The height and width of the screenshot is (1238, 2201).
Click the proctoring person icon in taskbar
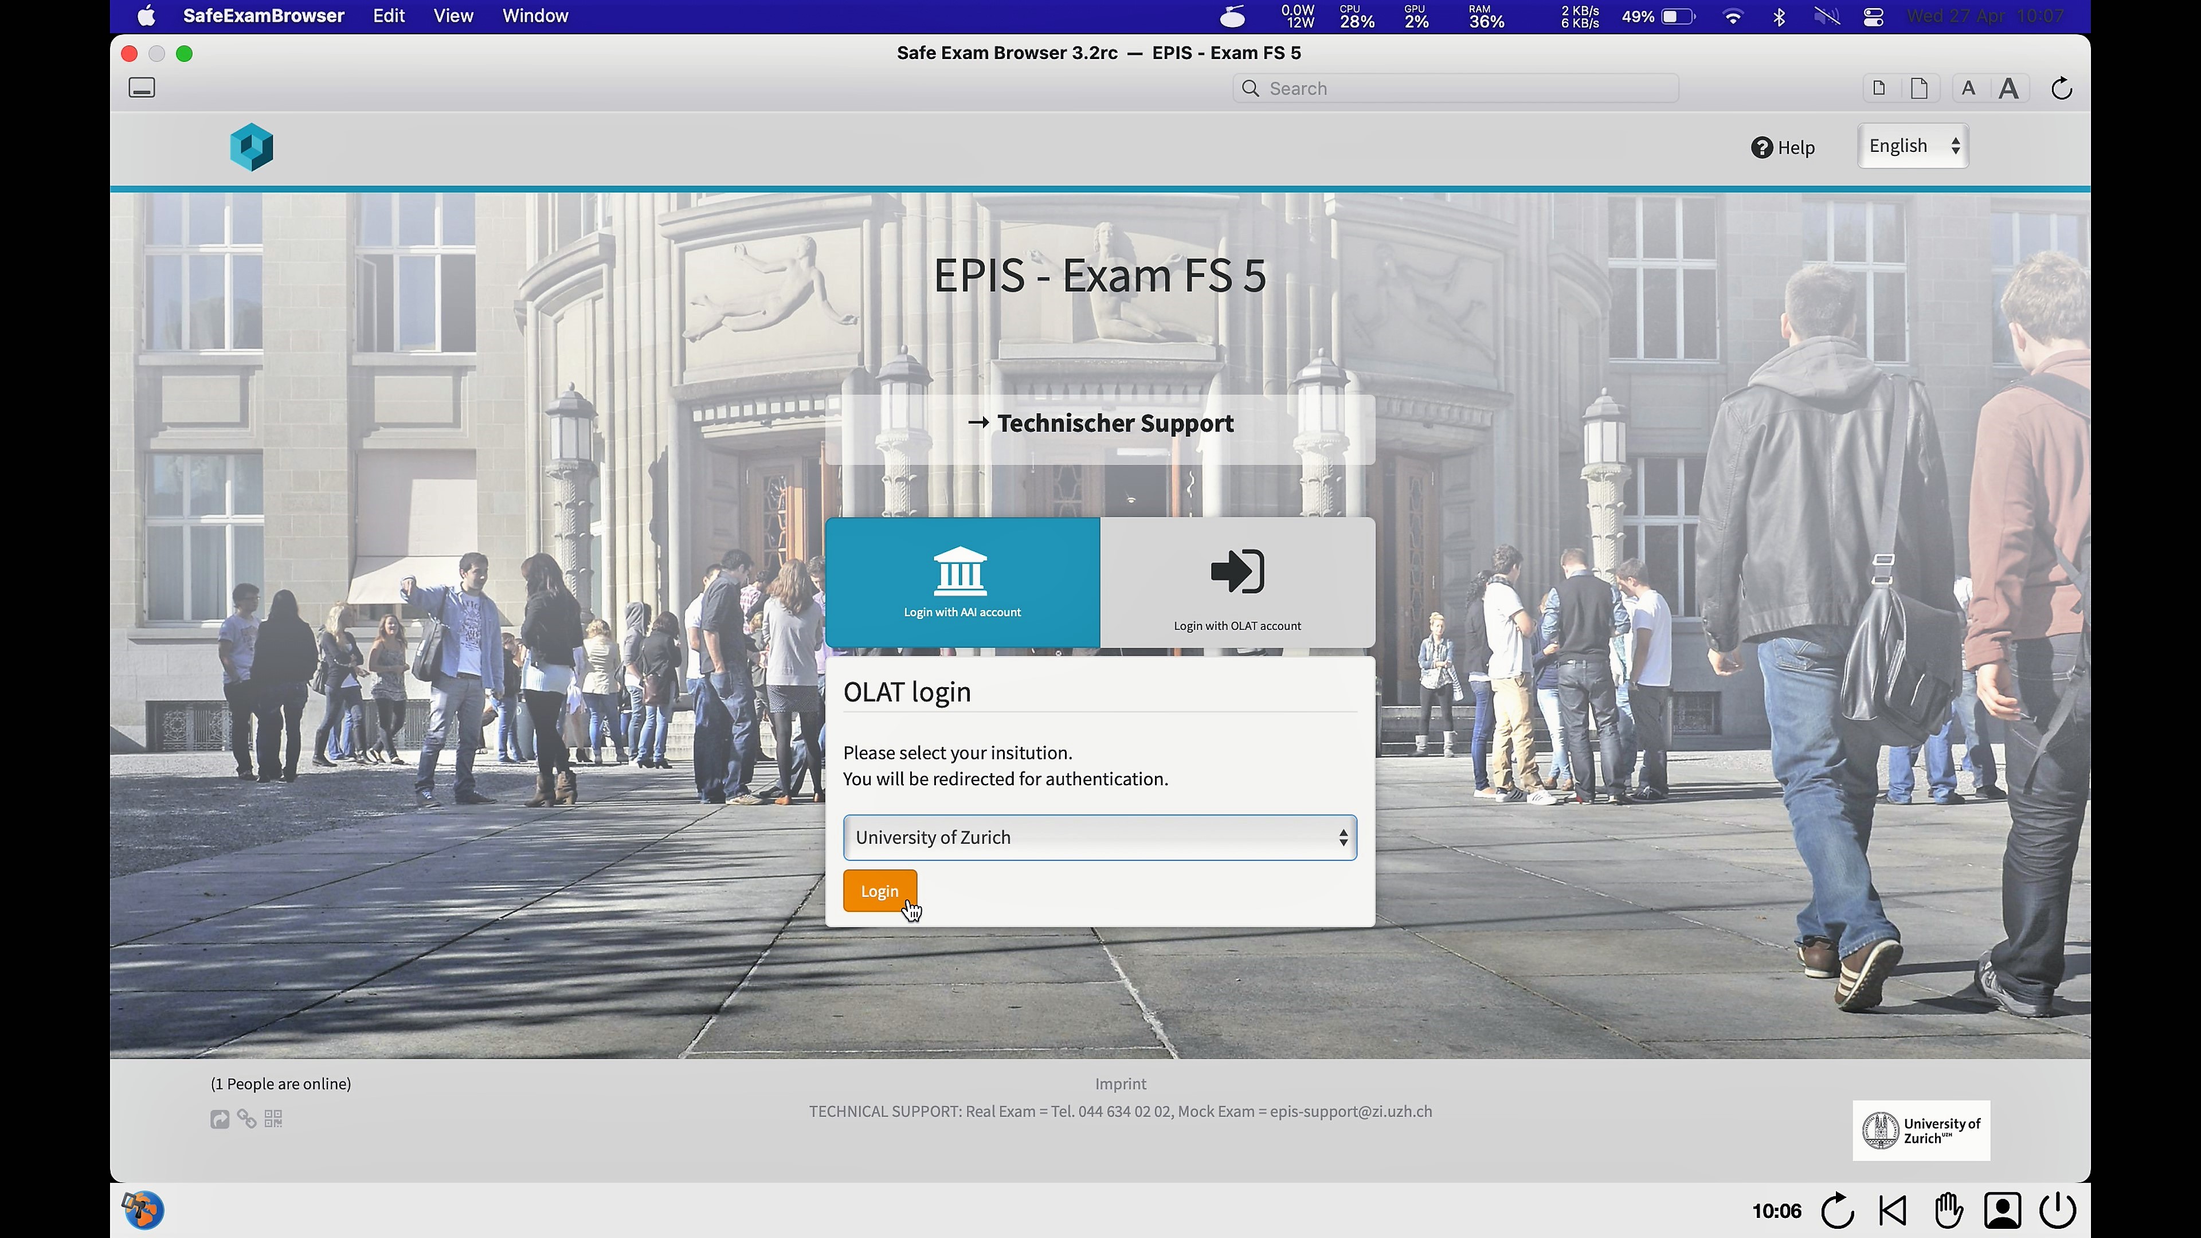click(2003, 1210)
